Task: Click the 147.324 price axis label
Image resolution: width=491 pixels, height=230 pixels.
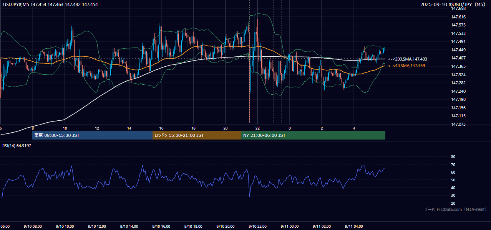Action: point(459,74)
